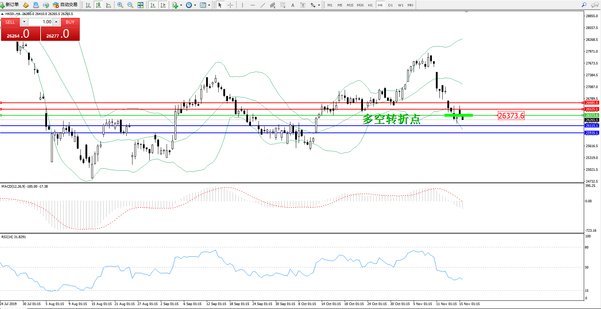Screen dimensions: 601x309
Task: Toggle the chart shift option
Action: [163, 5]
